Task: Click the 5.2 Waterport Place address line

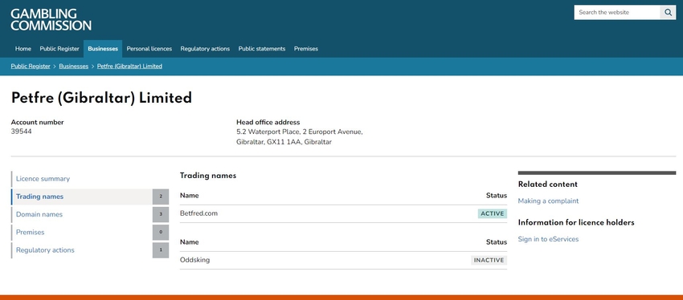Action: (299, 132)
